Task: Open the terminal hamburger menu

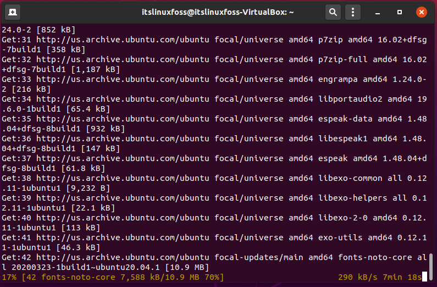Action: coord(353,12)
